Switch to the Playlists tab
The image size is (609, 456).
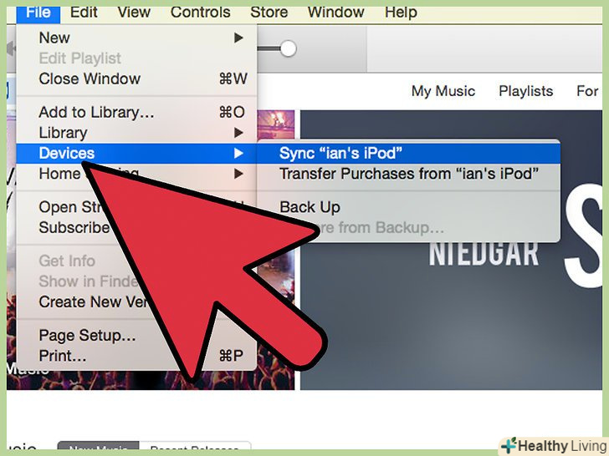click(525, 91)
